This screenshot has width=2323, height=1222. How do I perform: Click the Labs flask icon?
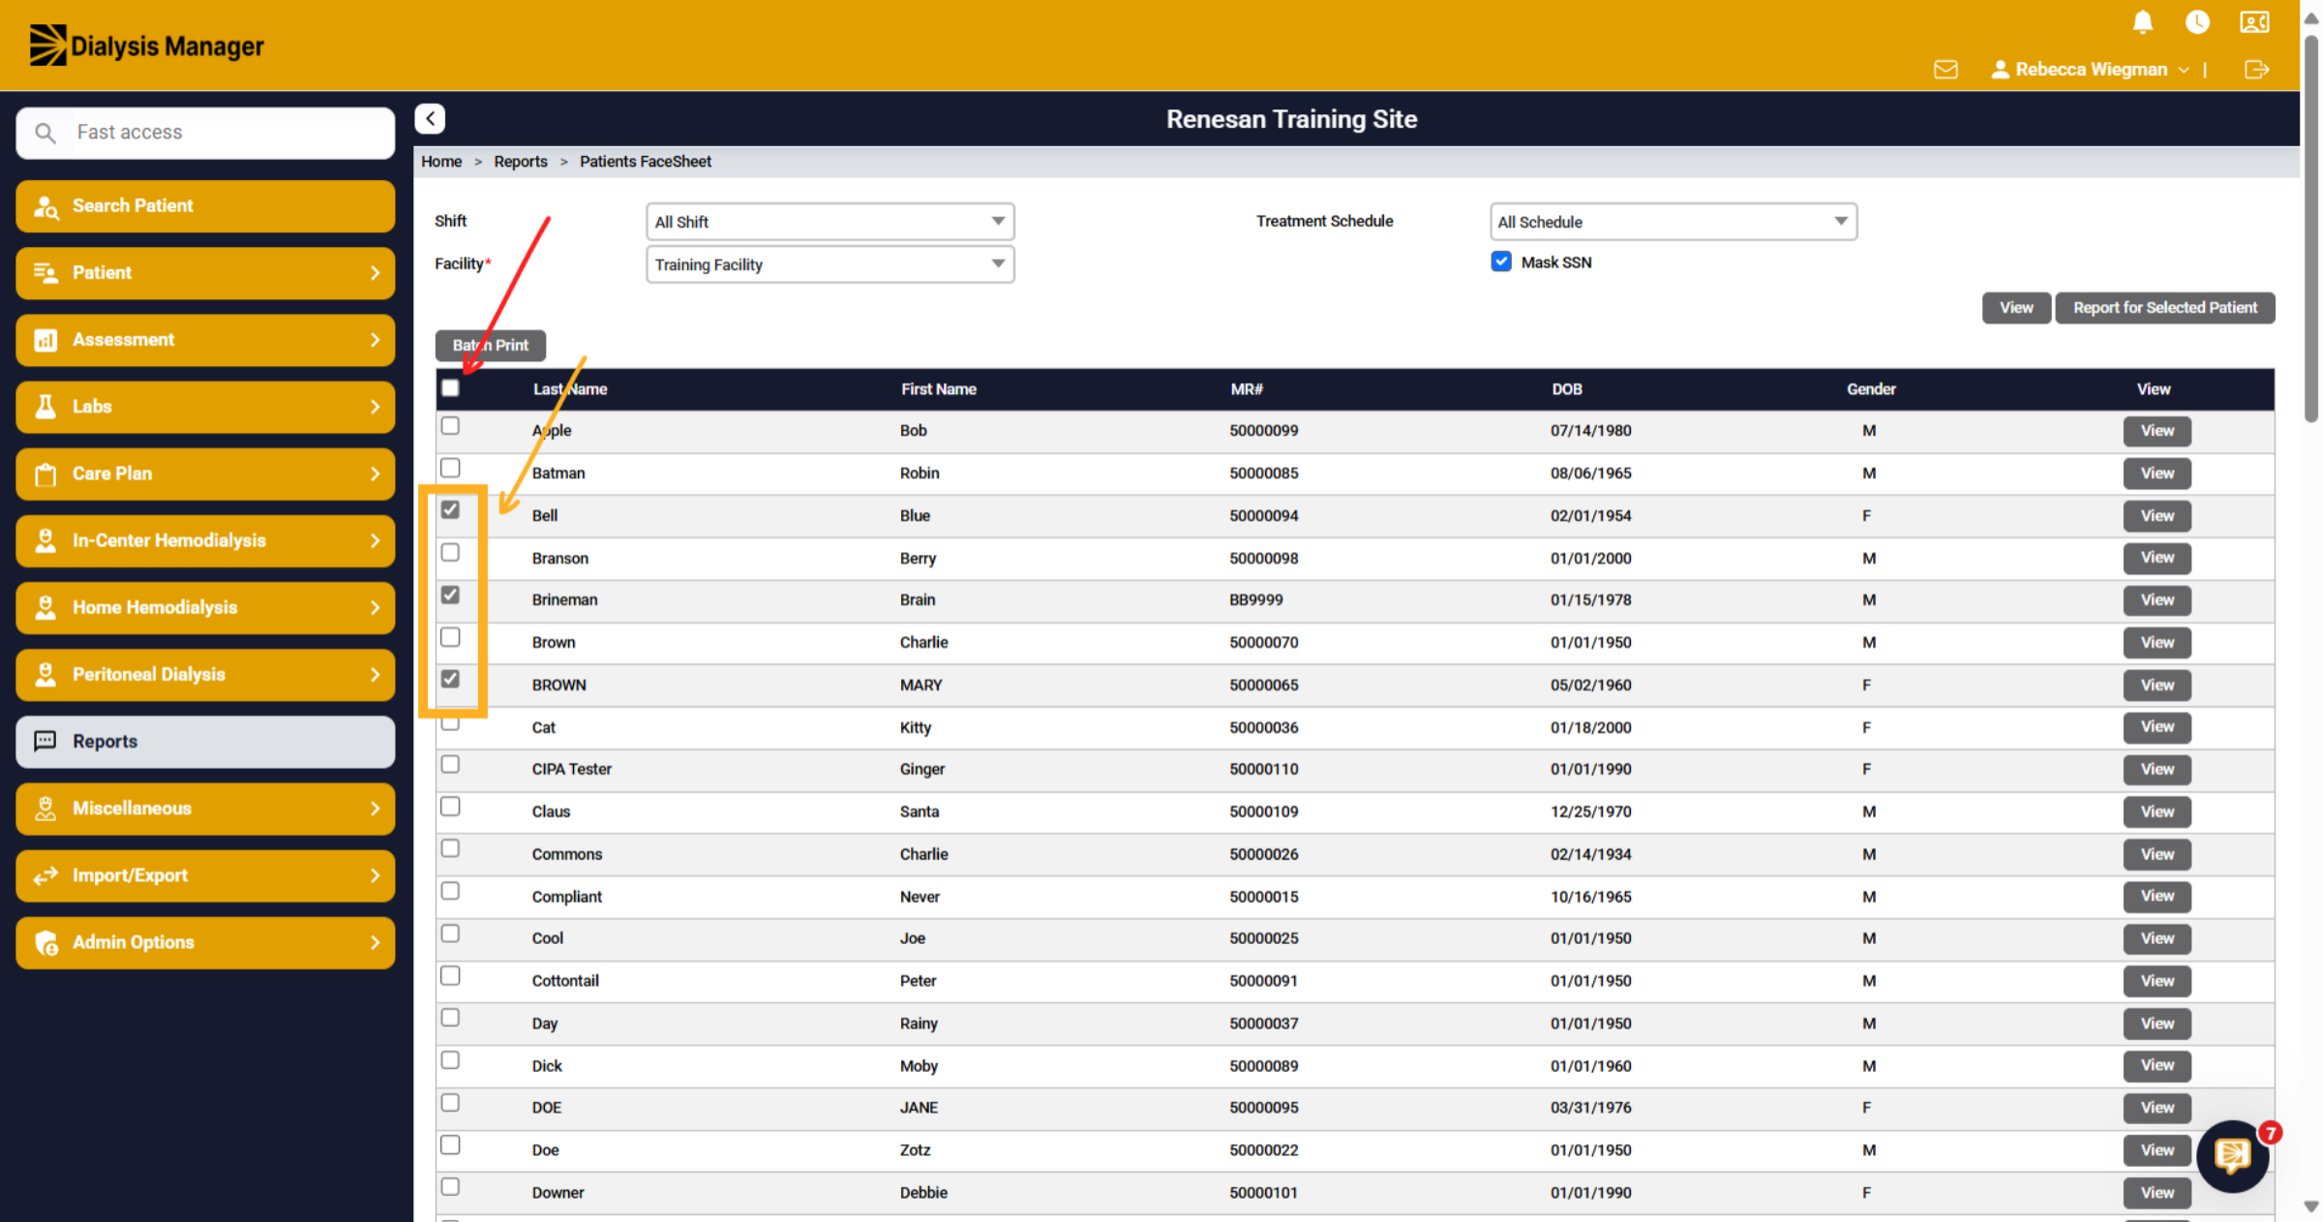[x=45, y=407]
